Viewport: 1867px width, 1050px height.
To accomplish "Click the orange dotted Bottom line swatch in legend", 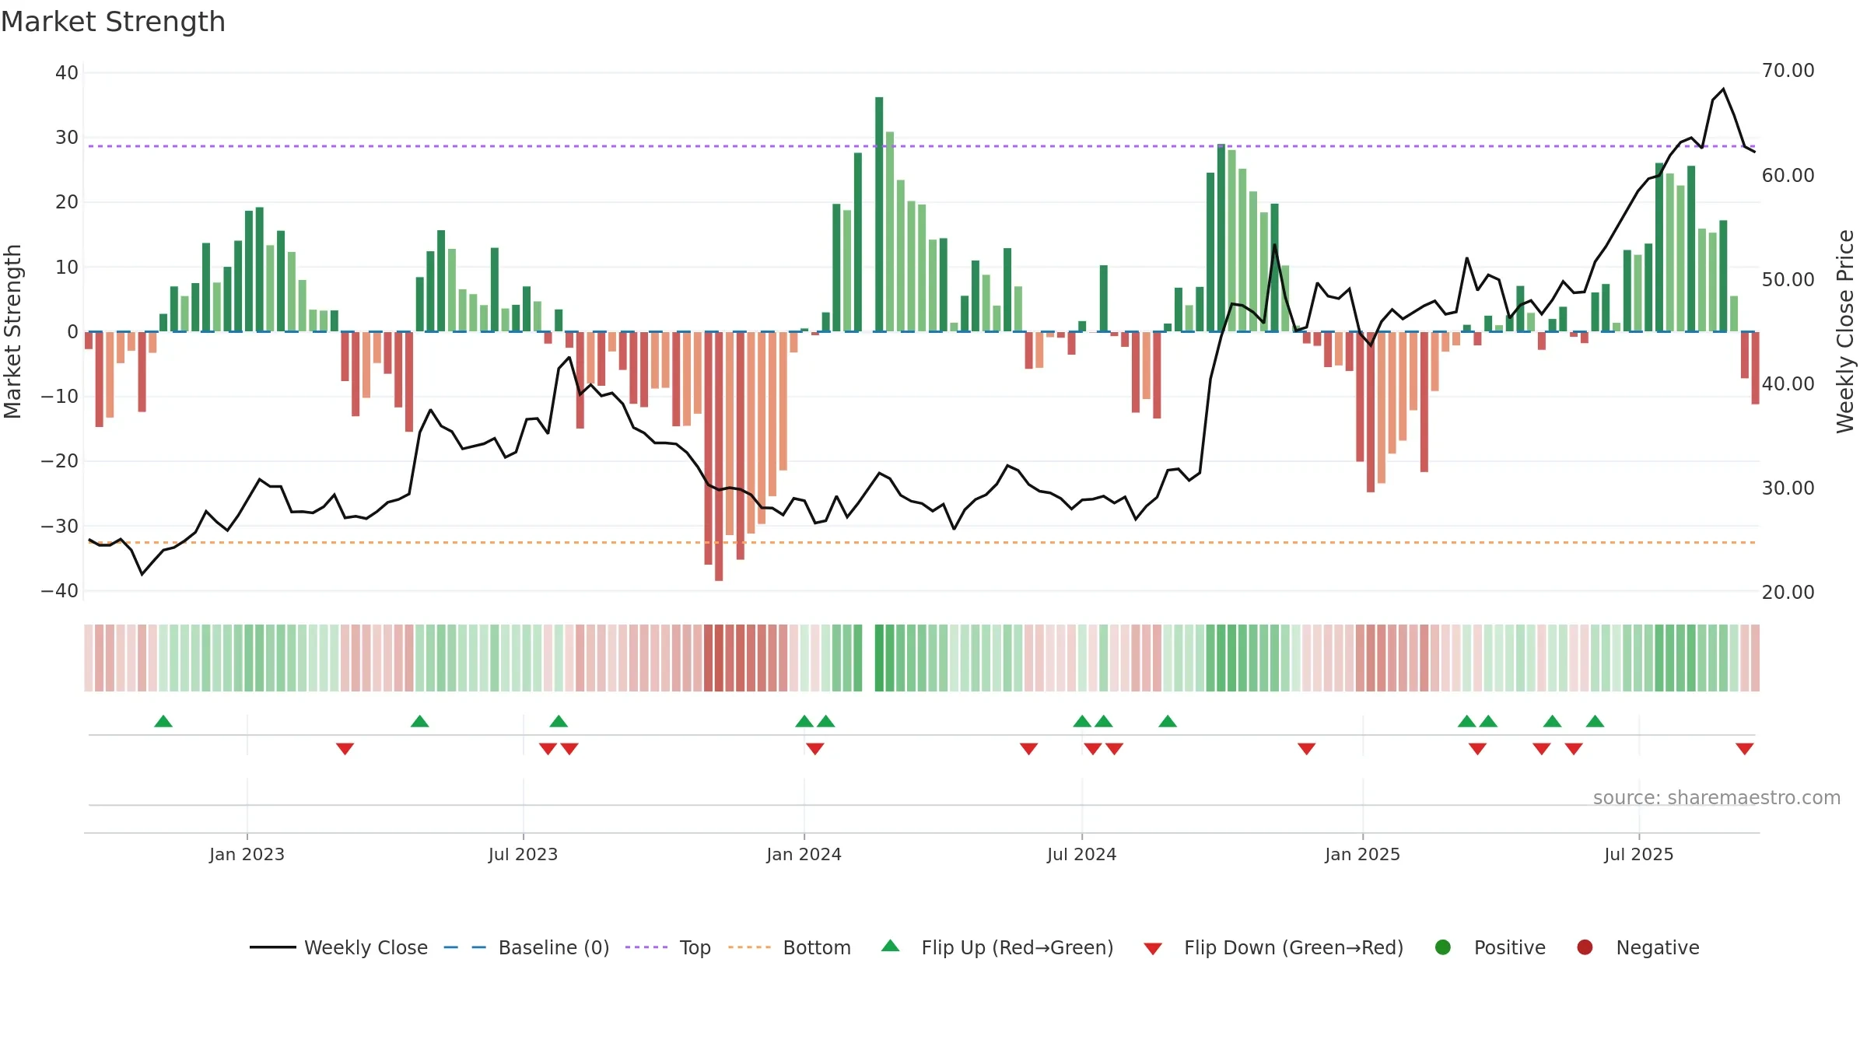I will point(750,947).
